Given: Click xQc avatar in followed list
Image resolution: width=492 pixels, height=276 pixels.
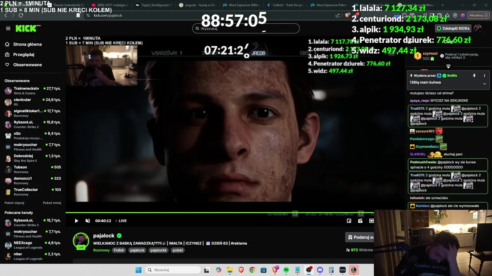Looking at the screenshot, I should [x=8, y=136].
